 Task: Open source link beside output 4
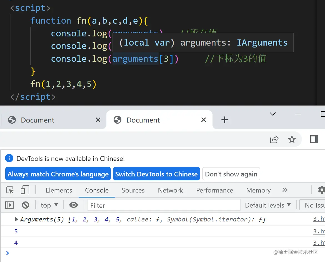(x=319, y=243)
